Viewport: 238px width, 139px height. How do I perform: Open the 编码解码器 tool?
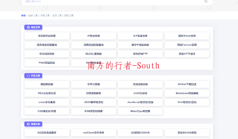(47, 84)
